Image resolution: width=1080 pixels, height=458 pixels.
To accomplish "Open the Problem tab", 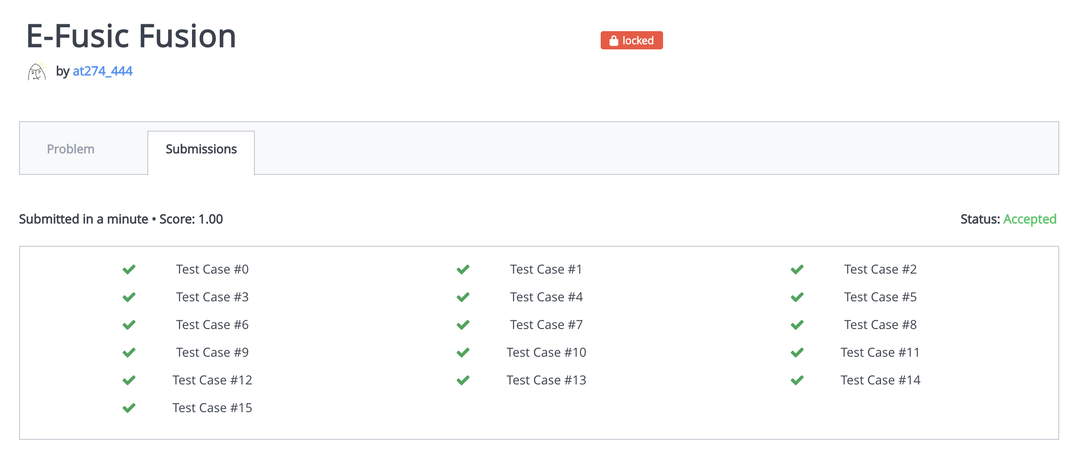I will pyautogui.click(x=71, y=149).
